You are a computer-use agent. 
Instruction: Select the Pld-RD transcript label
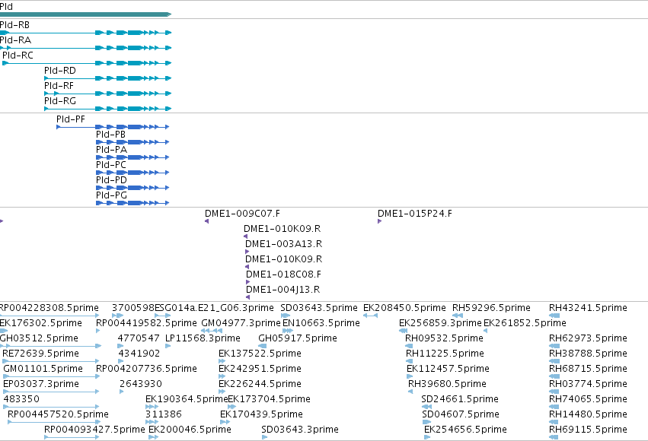(x=60, y=71)
